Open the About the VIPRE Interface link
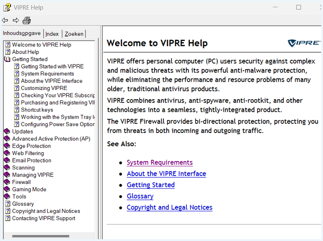 [167, 174]
